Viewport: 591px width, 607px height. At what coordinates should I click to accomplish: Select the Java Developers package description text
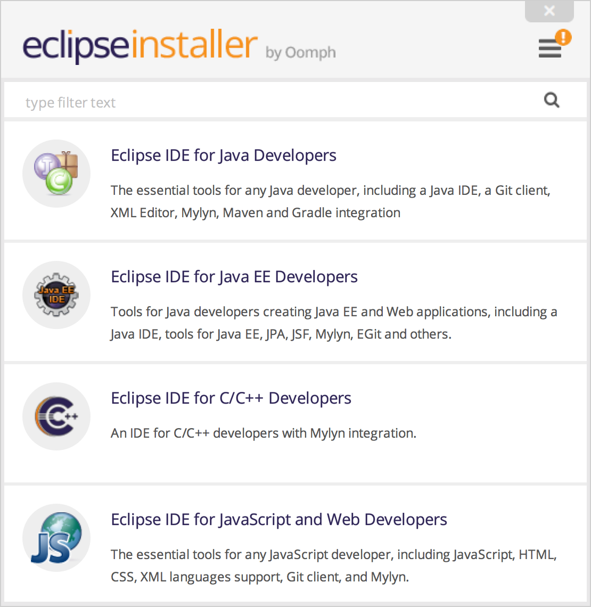(330, 201)
